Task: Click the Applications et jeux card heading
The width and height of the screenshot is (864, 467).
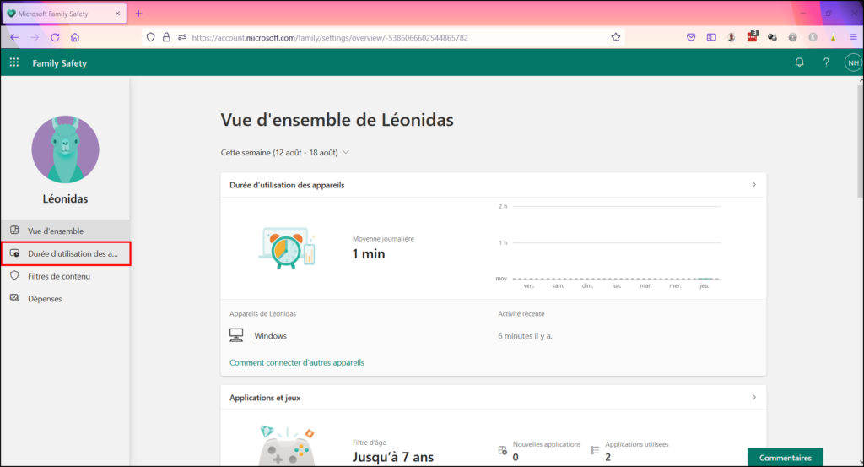Action: (265, 398)
